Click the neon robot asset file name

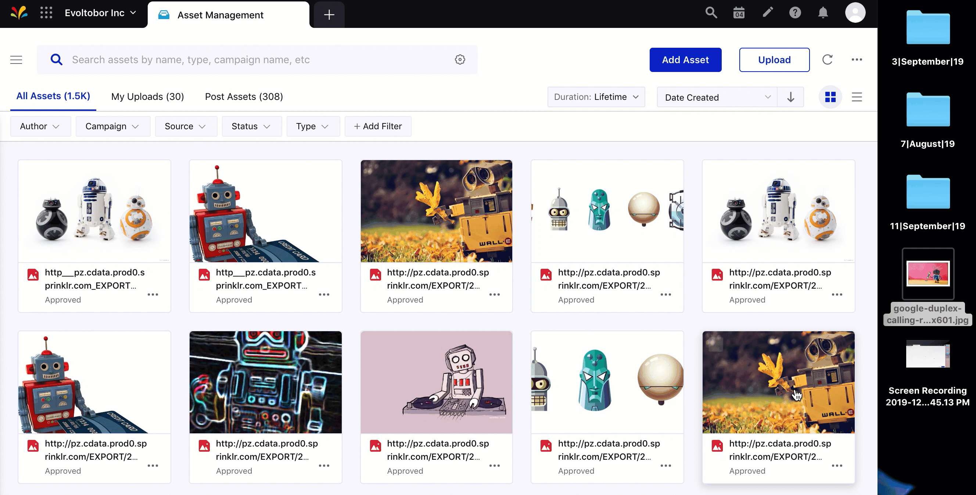click(267, 450)
